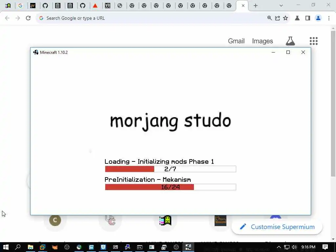The image size is (336, 252).
Task: Click the browser back arrow button
Action: (x=7, y=18)
